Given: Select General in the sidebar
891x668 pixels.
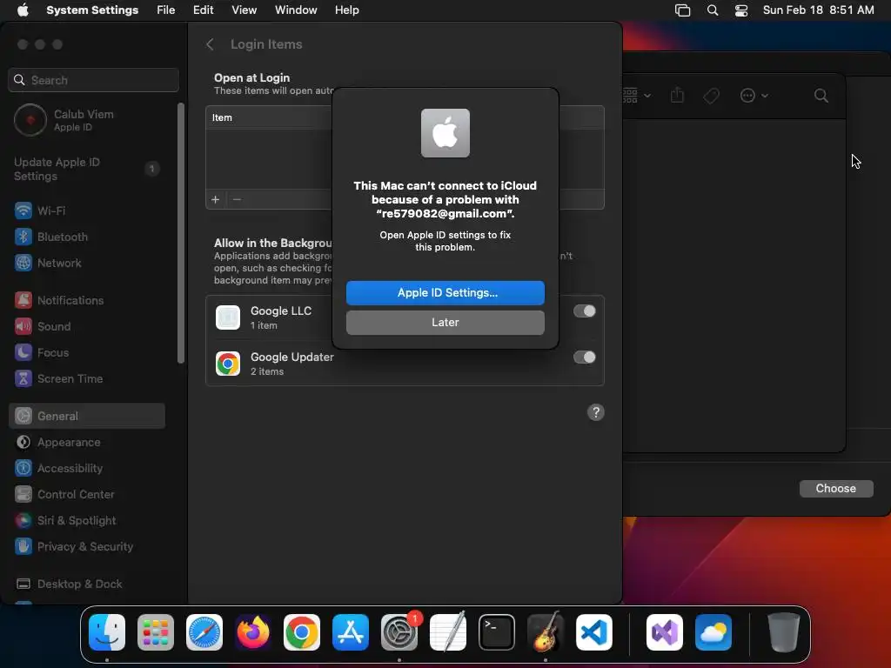Looking at the screenshot, I should tap(86, 417).
